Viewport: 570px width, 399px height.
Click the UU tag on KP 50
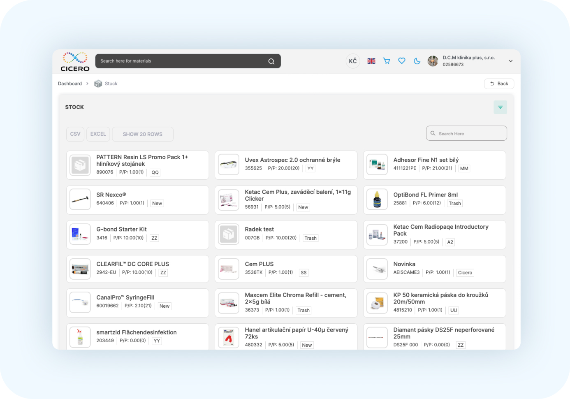[454, 310]
